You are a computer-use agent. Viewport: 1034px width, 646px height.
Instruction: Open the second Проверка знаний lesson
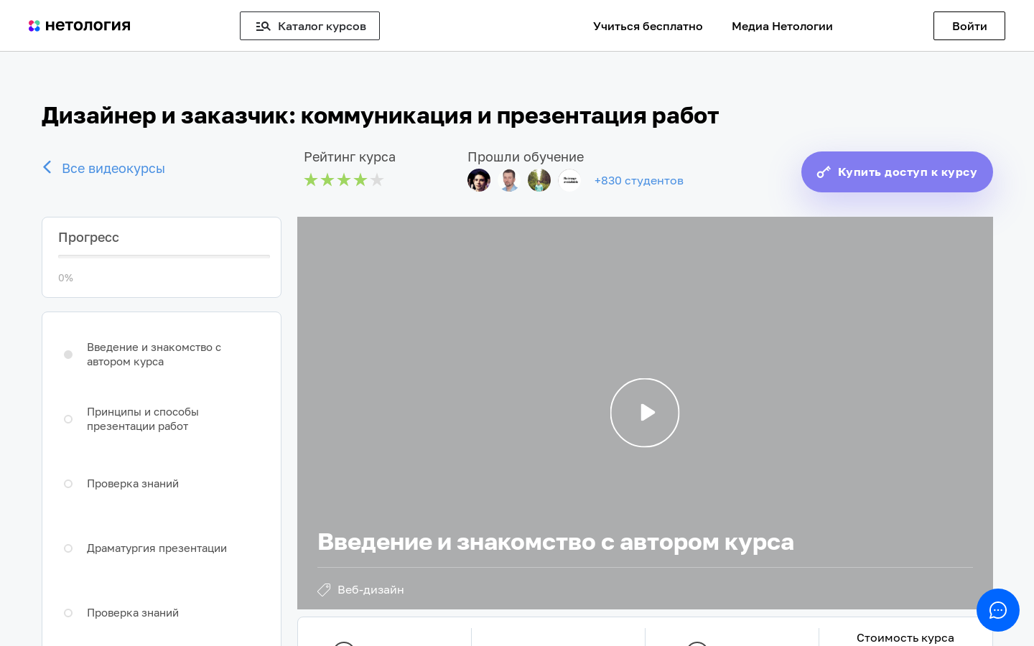[133, 613]
